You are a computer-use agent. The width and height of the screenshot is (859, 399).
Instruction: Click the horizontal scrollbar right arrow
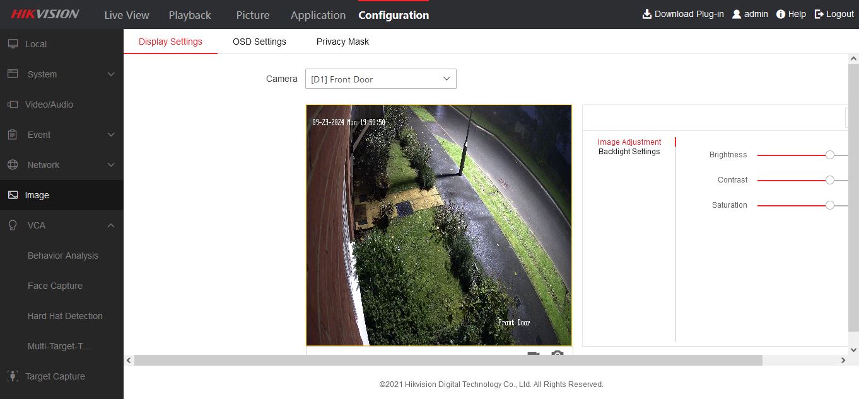843,361
